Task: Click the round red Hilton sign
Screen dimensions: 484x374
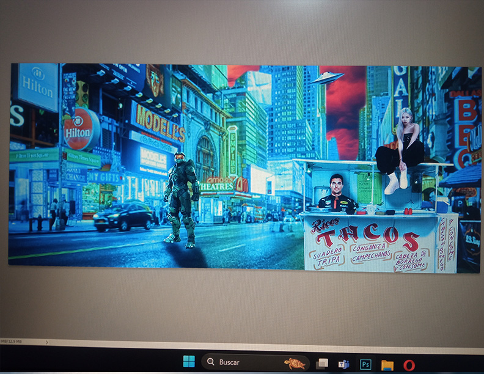Action: (x=81, y=129)
